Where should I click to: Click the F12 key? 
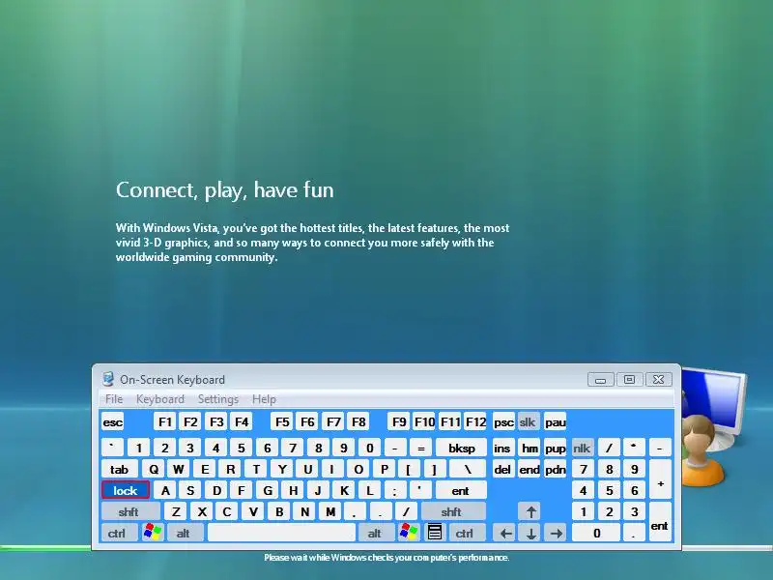click(x=476, y=421)
